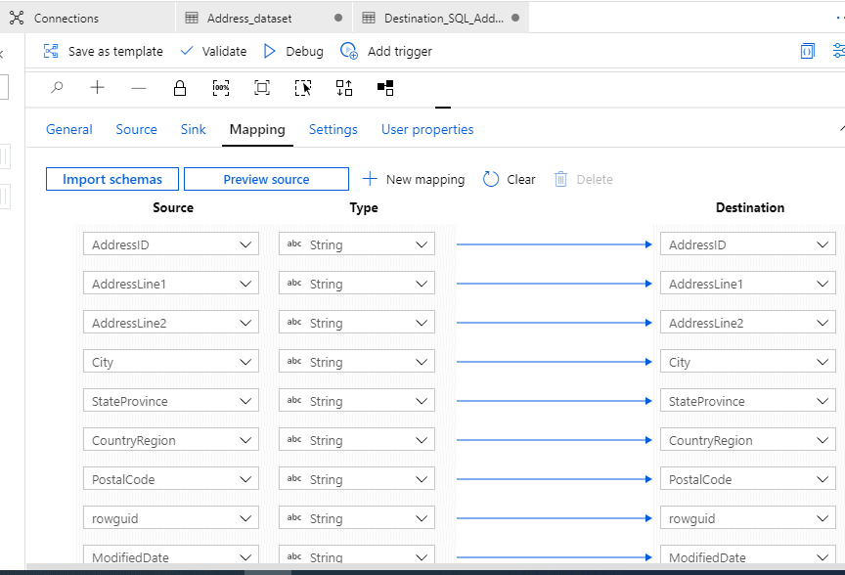Zoom out with the minus icon
This screenshot has height=575, width=845.
tap(139, 88)
